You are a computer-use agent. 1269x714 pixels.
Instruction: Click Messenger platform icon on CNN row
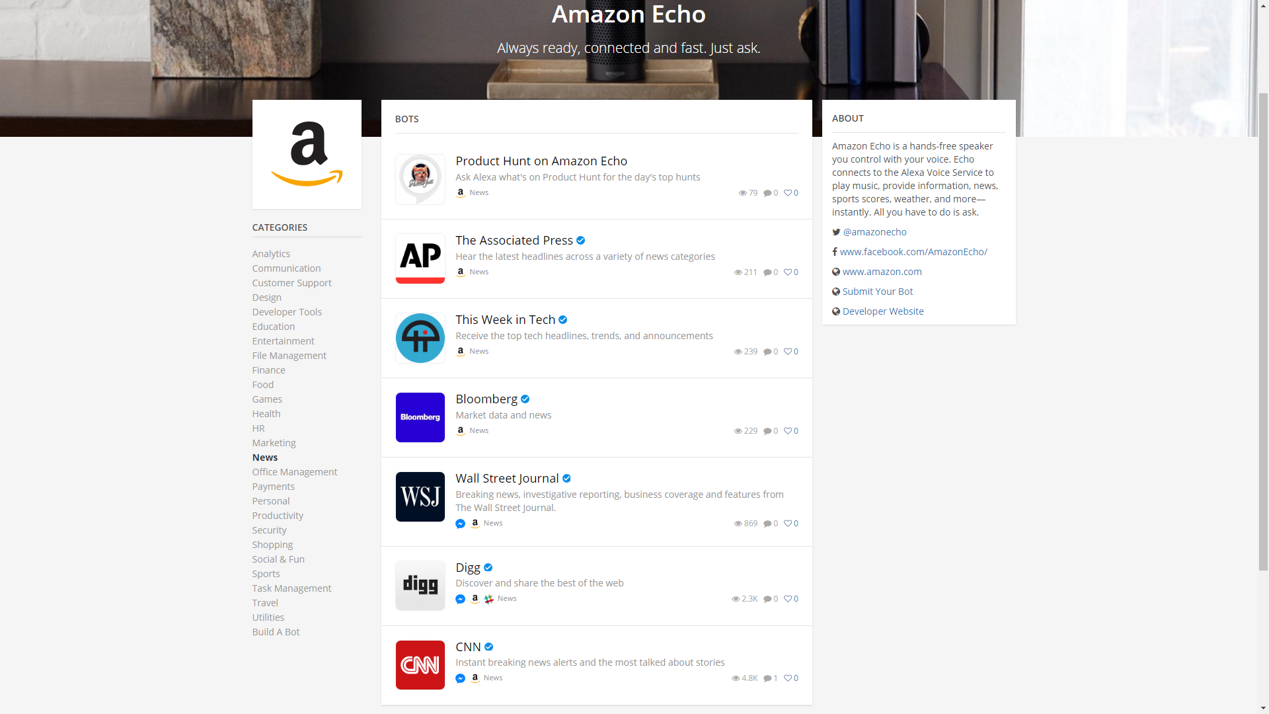(461, 678)
